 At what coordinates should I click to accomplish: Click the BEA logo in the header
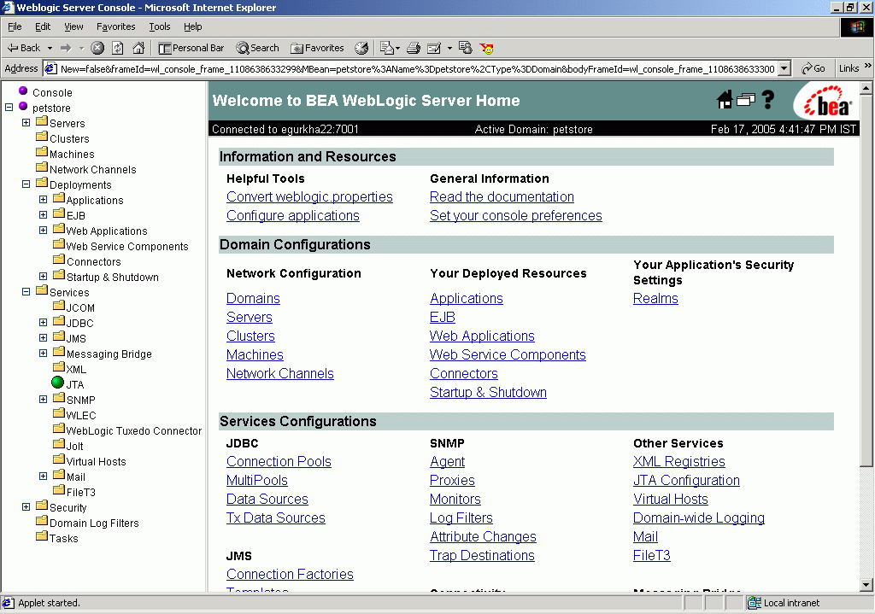pyautogui.click(x=827, y=102)
